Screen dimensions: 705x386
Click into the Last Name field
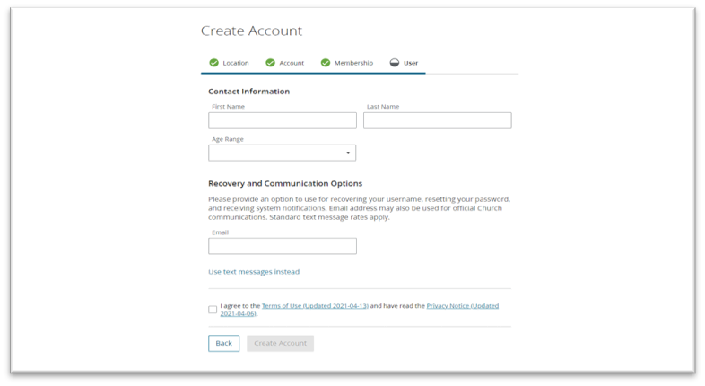tap(437, 120)
